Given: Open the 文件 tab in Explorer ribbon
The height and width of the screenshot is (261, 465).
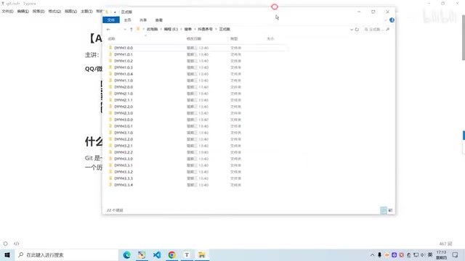Looking at the screenshot, I should 111,20.
